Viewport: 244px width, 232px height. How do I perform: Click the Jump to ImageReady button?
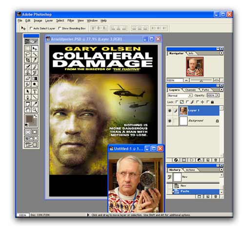pos(31,145)
